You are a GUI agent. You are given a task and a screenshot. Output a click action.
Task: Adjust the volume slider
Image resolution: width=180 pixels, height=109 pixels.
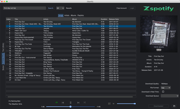coord(126,104)
